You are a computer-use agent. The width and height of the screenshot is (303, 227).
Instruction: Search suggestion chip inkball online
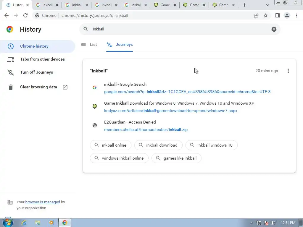click(x=111, y=145)
